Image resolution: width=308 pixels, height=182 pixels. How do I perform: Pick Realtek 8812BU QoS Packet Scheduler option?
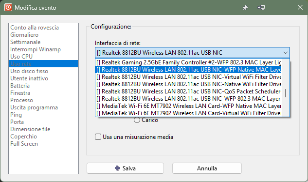(189, 91)
